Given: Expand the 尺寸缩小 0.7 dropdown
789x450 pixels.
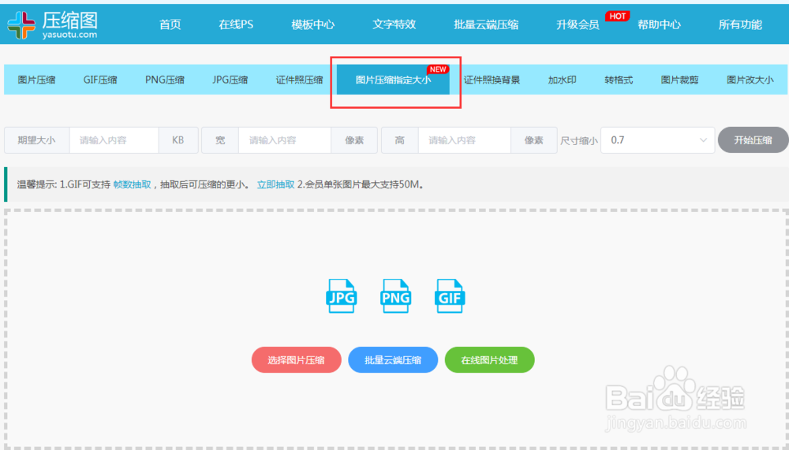Looking at the screenshot, I should (658, 140).
